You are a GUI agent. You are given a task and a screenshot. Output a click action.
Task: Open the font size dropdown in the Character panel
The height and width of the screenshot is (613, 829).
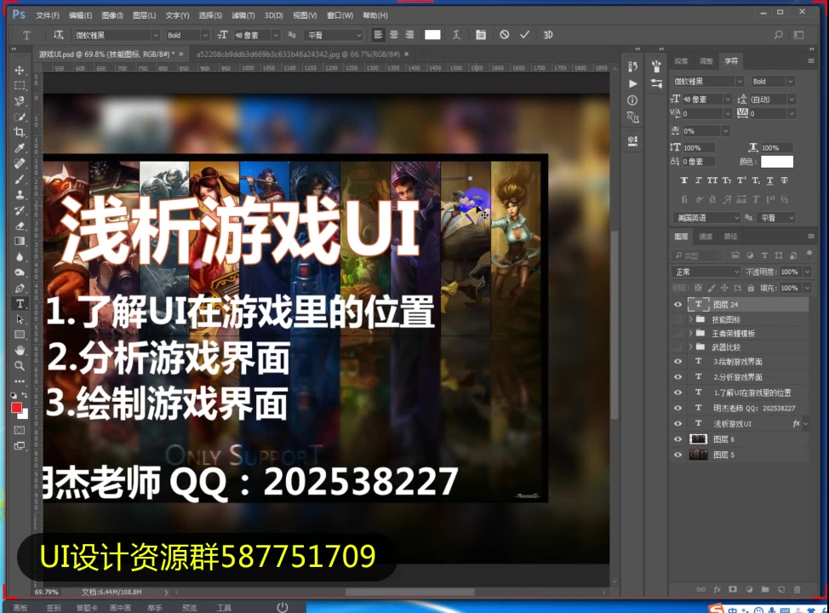[727, 100]
